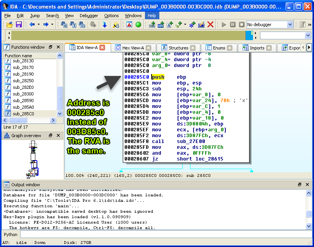Click the olive navigation band bar
314x247 pixels.
point(128,35)
